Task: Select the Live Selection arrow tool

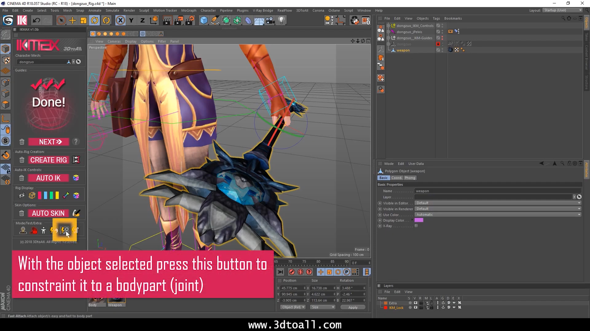Action: pos(61,21)
